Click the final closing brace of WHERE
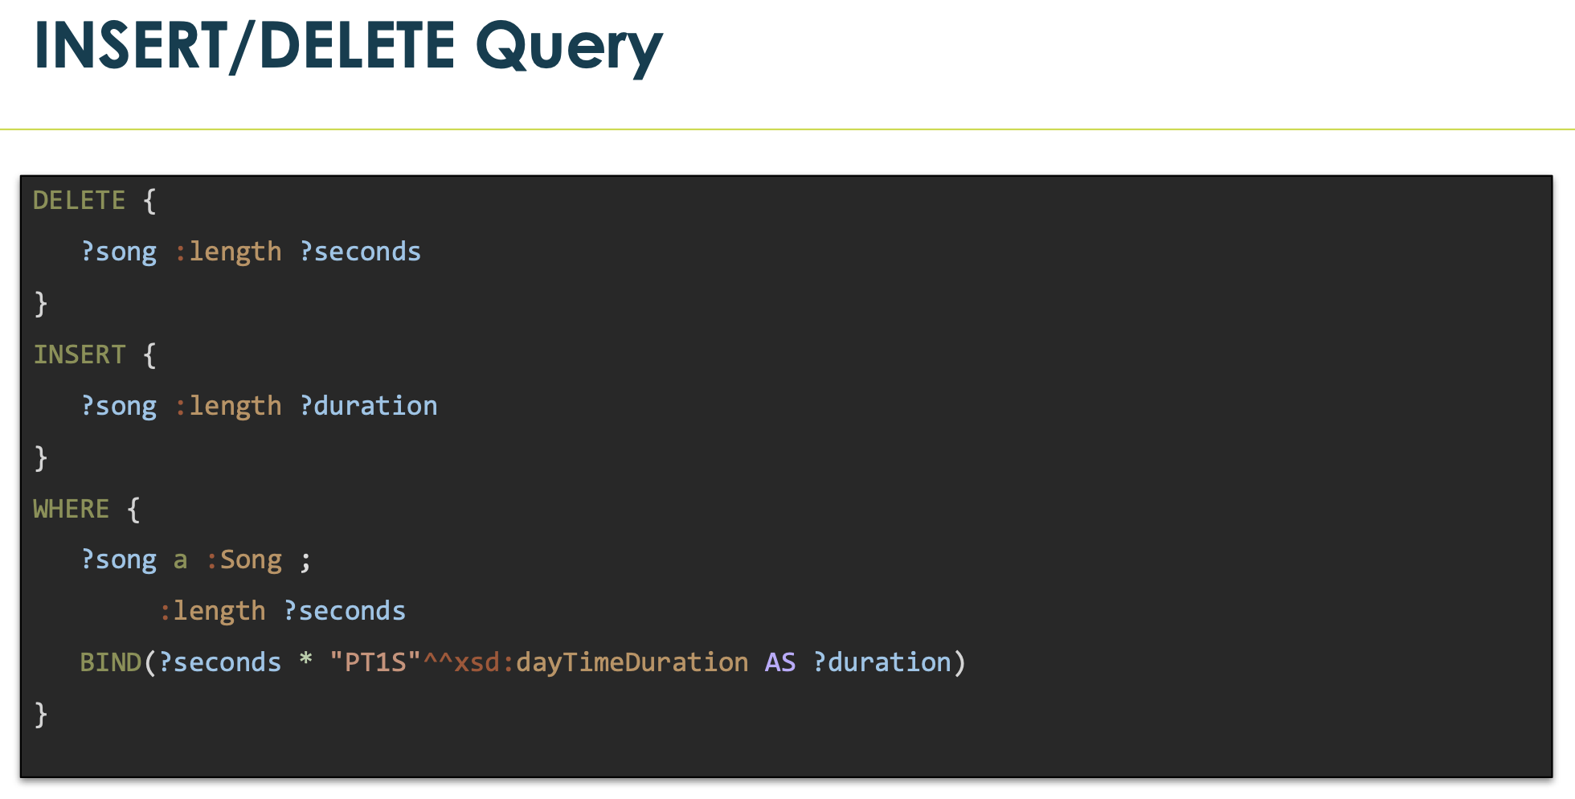Image resolution: width=1575 pixels, height=799 pixels. (x=41, y=715)
